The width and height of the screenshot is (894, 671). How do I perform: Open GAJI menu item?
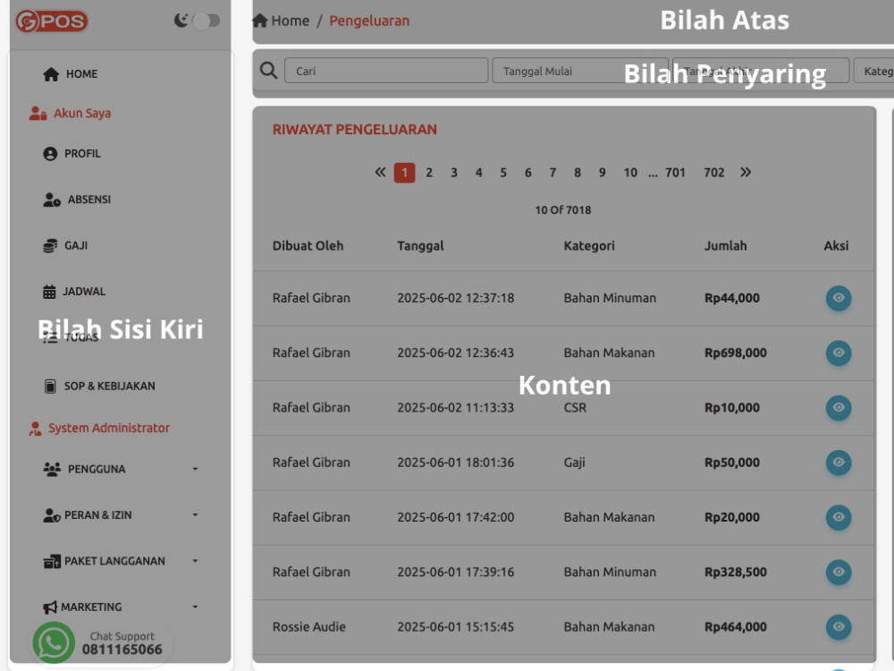click(x=76, y=246)
